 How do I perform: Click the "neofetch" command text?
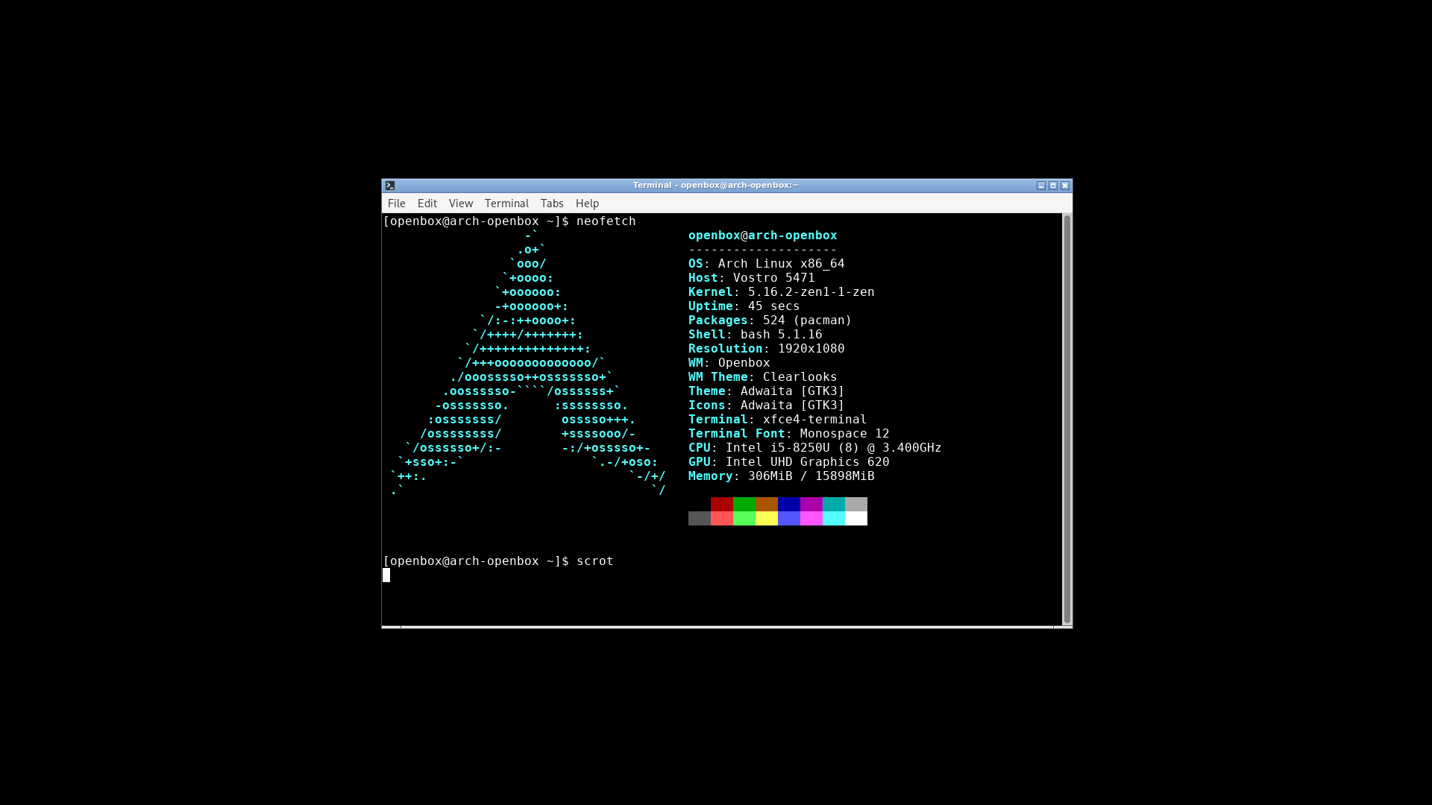tap(606, 221)
